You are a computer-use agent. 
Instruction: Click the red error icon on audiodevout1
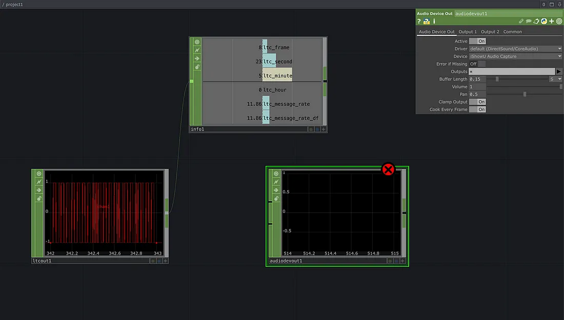(388, 169)
